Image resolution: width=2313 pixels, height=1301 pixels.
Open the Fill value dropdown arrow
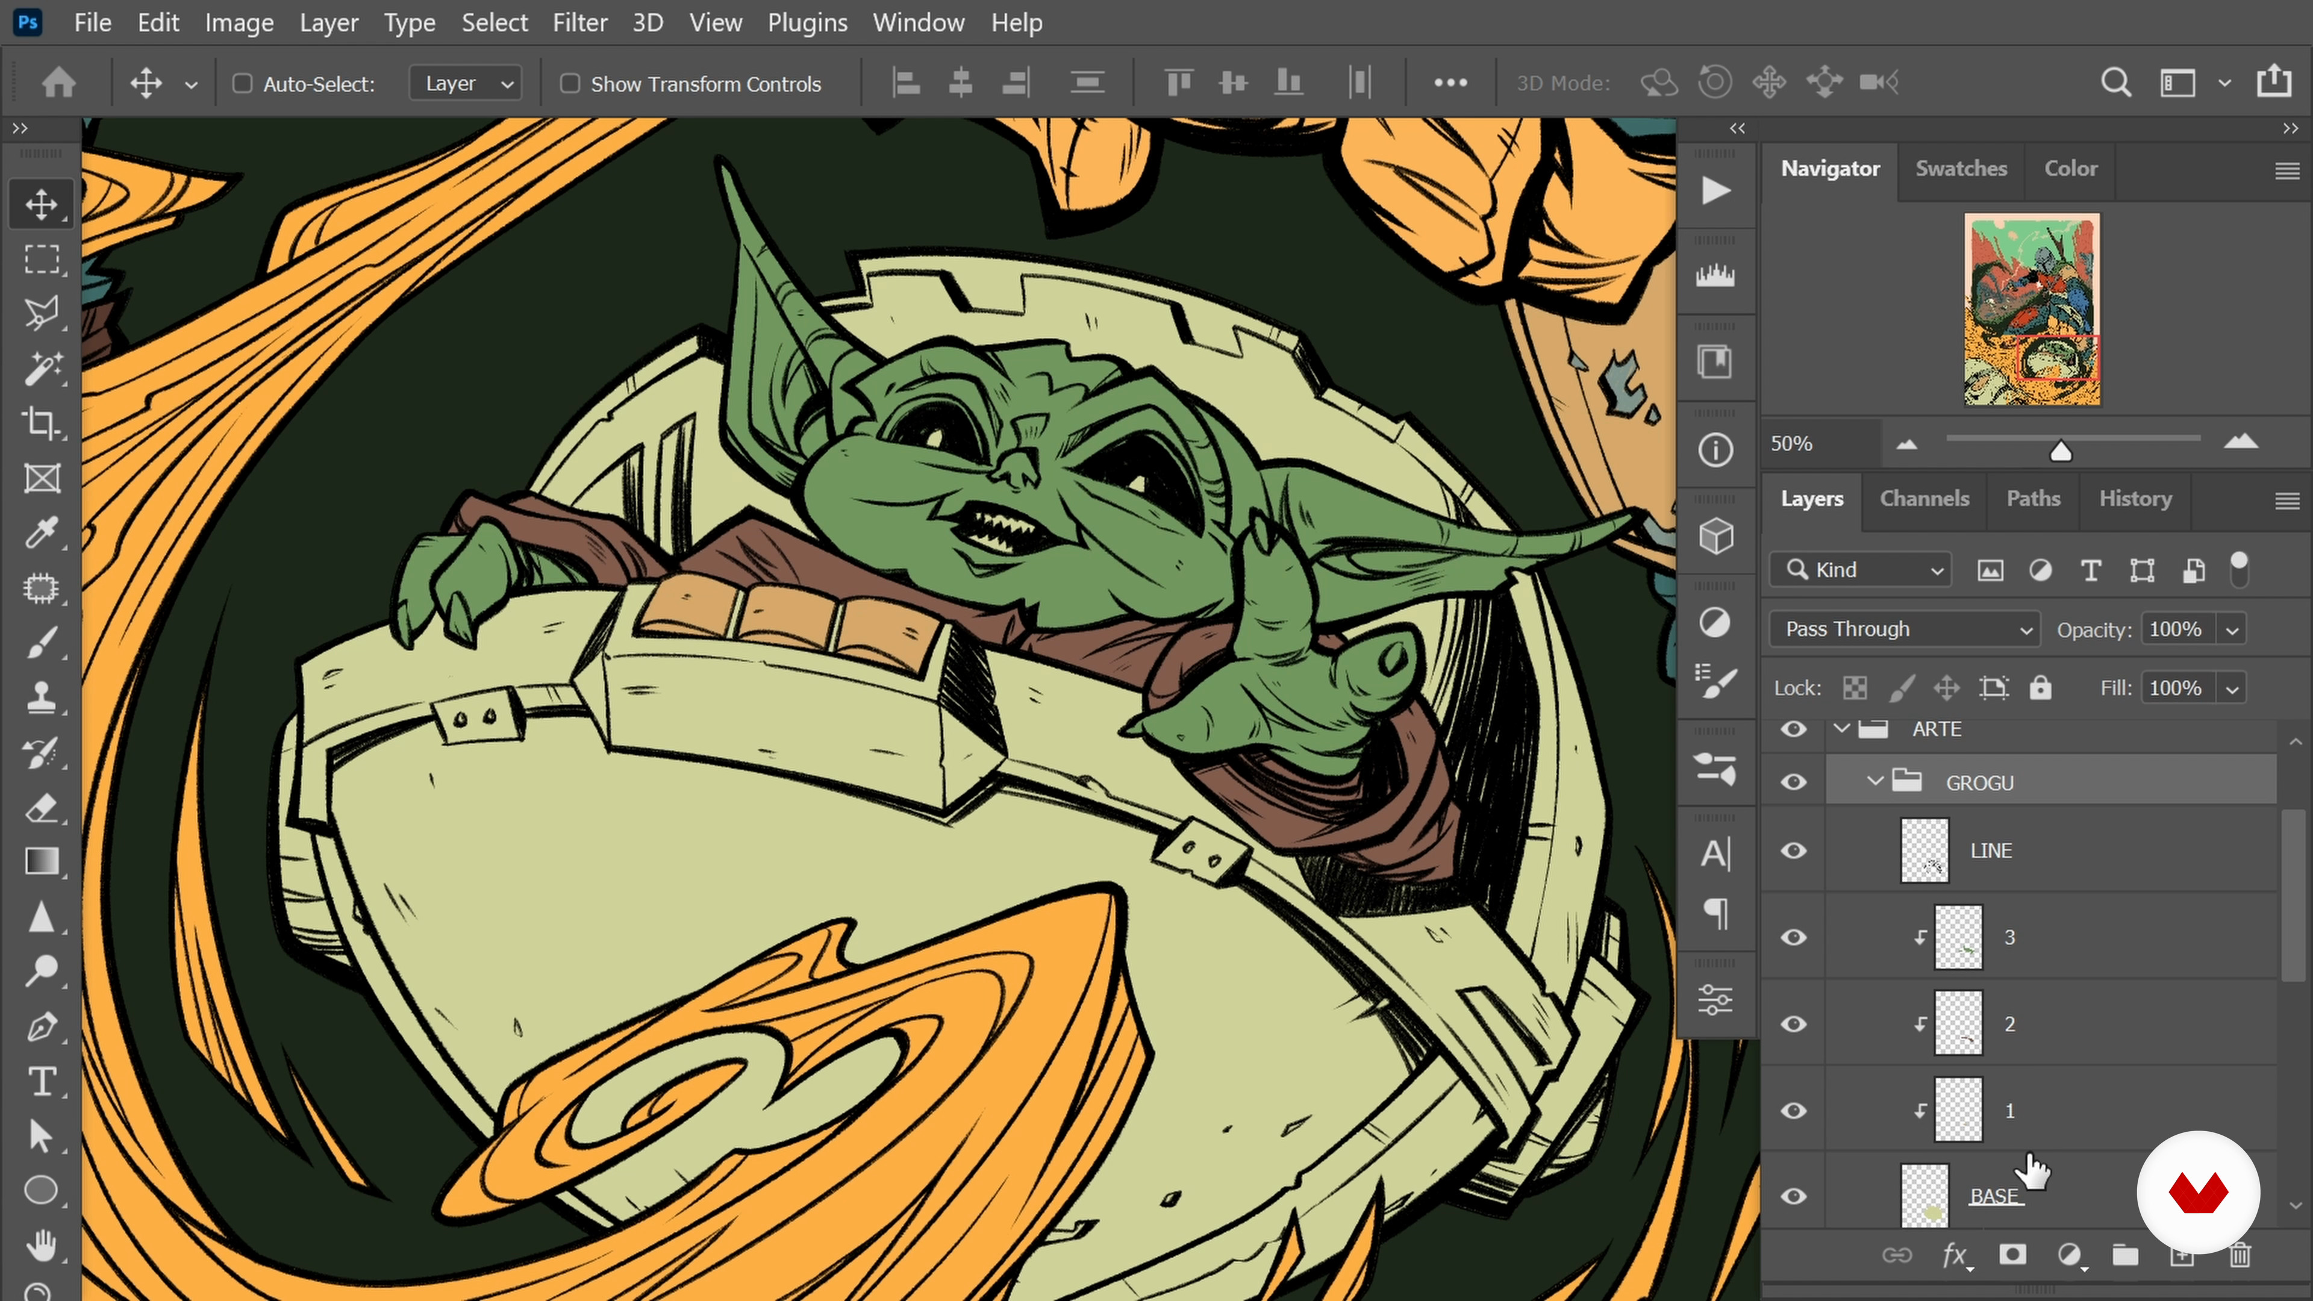pyautogui.click(x=2233, y=688)
